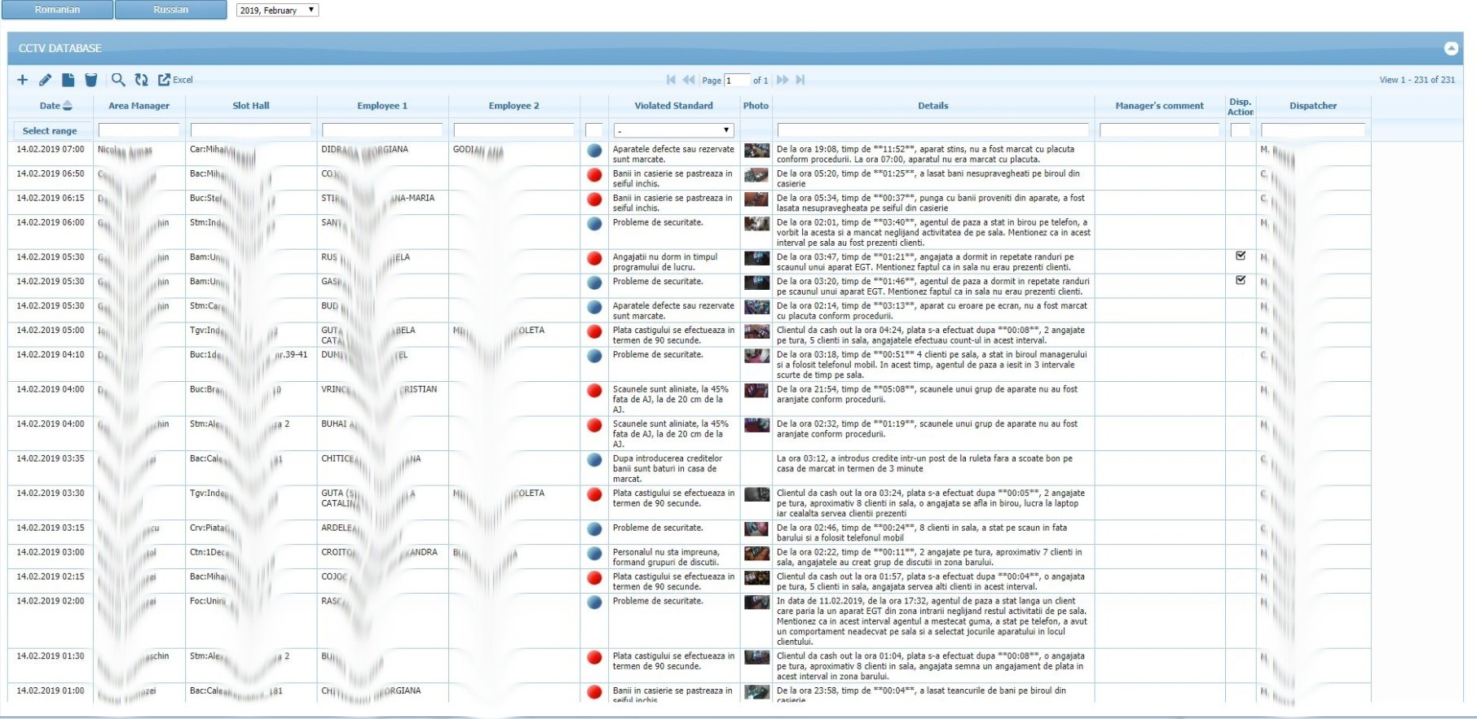The width and height of the screenshot is (1477, 719).
Task: Go to next page with double-arrow icon
Action: tap(783, 80)
